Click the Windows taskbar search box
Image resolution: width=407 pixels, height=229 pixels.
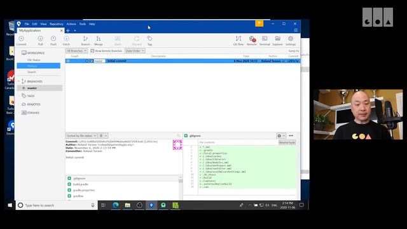click(x=57, y=205)
